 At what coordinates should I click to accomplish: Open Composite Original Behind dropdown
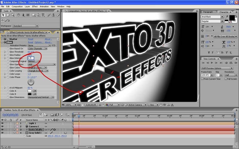(x=34, y=61)
